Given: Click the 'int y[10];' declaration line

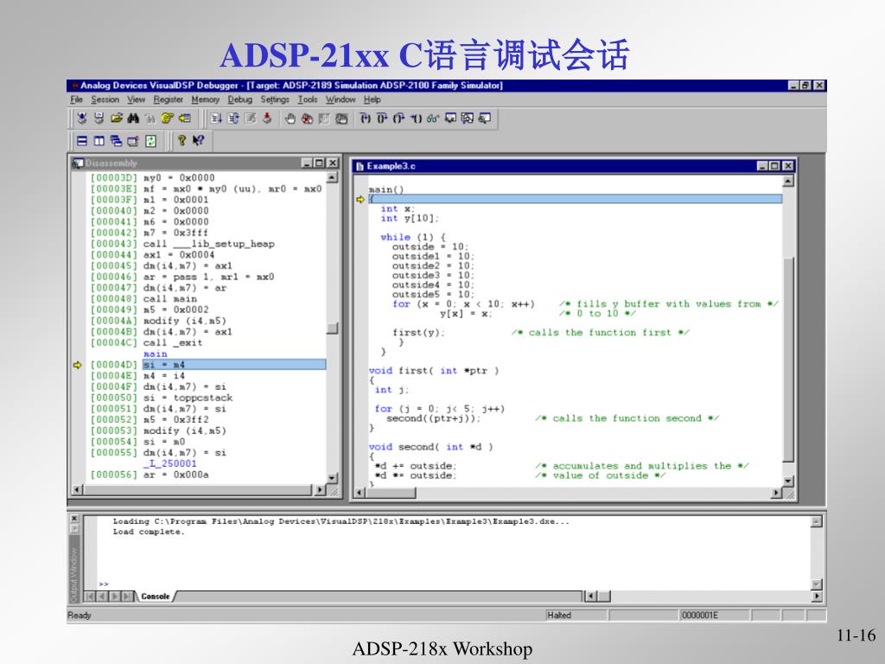Looking at the screenshot, I should 409,219.
